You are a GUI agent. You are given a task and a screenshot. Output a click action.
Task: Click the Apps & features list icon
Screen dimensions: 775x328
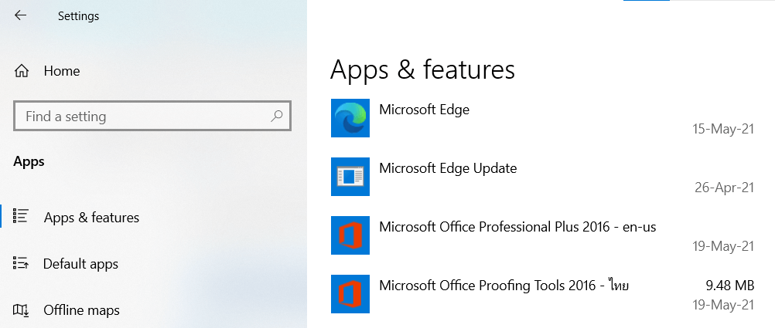pyautogui.click(x=21, y=216)
